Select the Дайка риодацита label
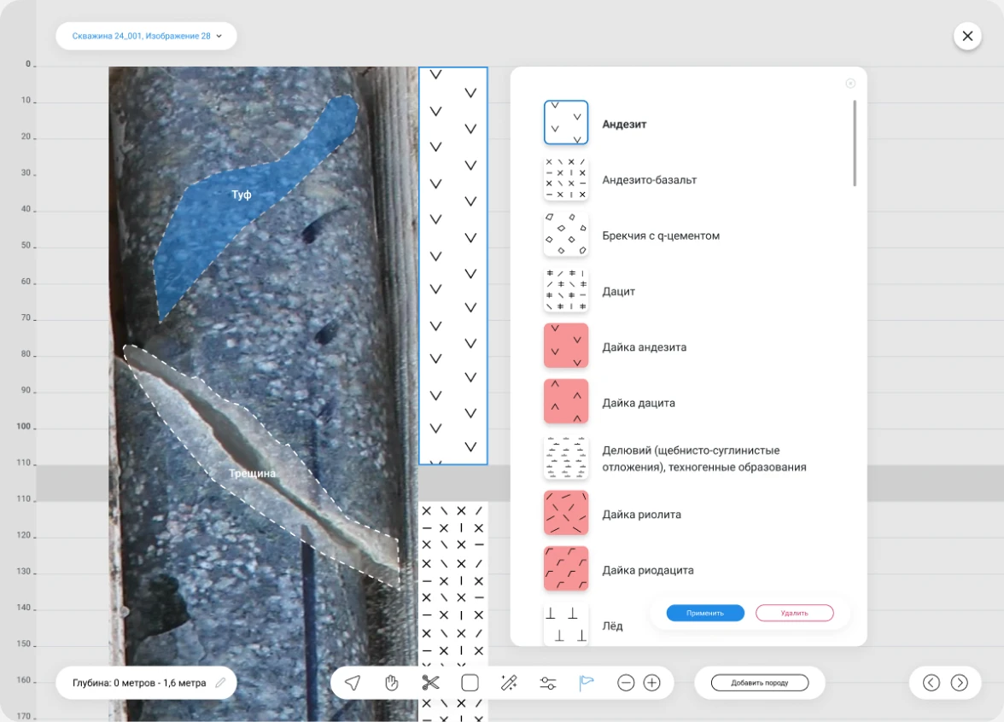This screenshot has height=722, width=1004. (x=648, y=570)
